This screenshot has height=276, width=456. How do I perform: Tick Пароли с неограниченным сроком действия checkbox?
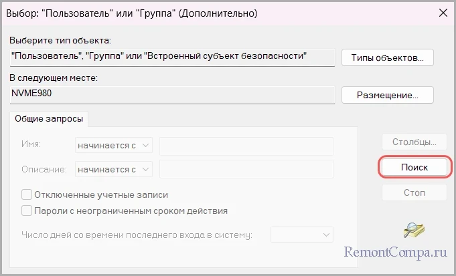coord(27,211)
